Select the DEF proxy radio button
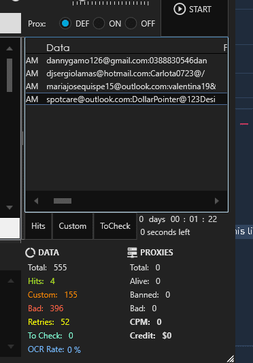This screenshot has height=363, width=253. [65, 23]
